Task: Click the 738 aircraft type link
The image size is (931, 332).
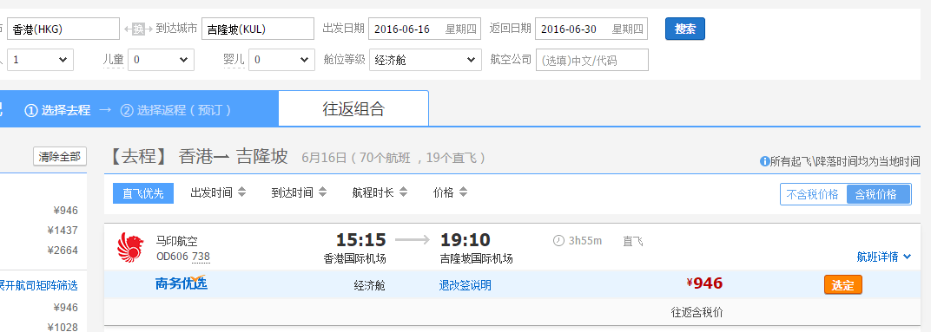Action: (x=201, y=257)
